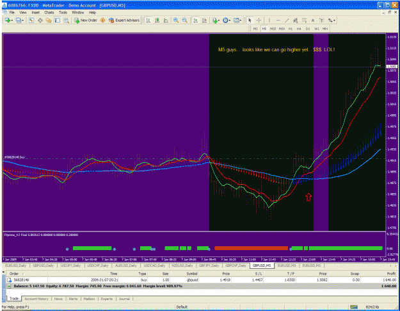The width and height of the screenshot is (400, 311).
Task: Switch to the Account History tab
Action: 36,299
